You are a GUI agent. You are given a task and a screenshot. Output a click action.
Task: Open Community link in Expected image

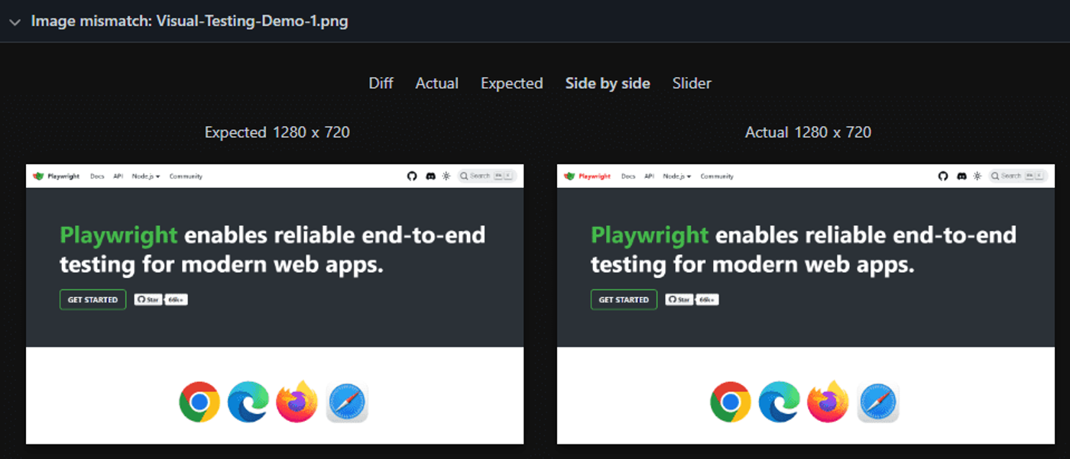[x=186, y=176]
